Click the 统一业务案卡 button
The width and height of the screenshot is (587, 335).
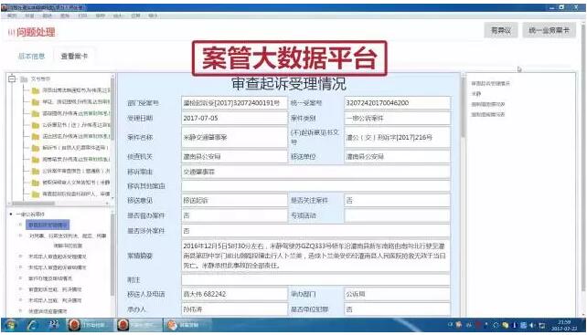point(549,31)
